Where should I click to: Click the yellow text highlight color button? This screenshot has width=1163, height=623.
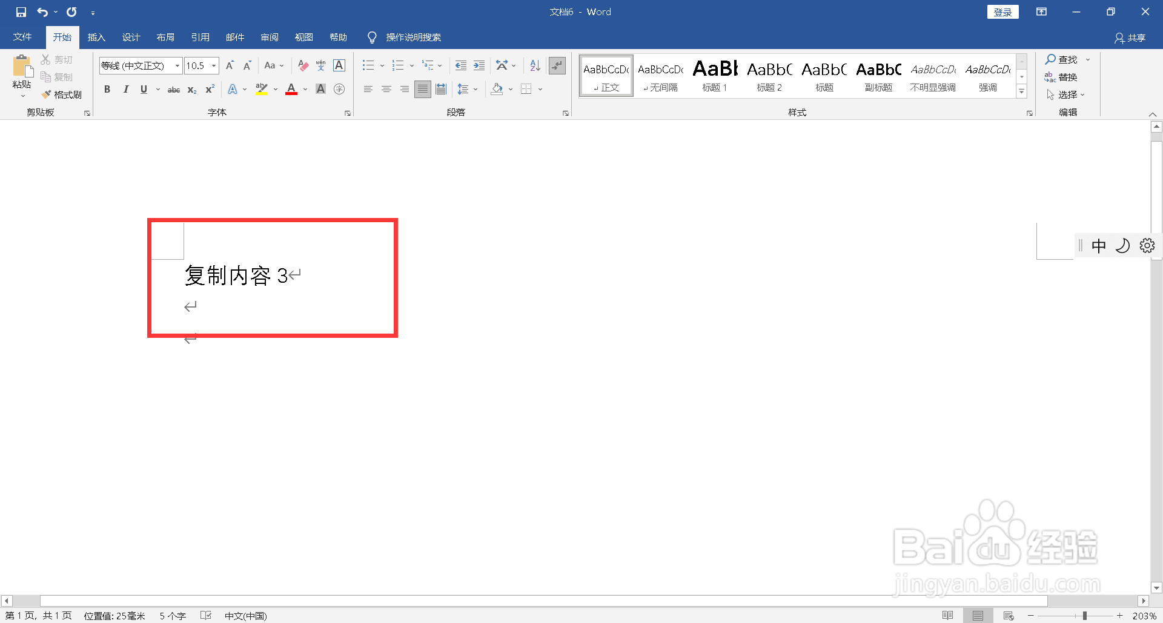click(x=262, y=89)
